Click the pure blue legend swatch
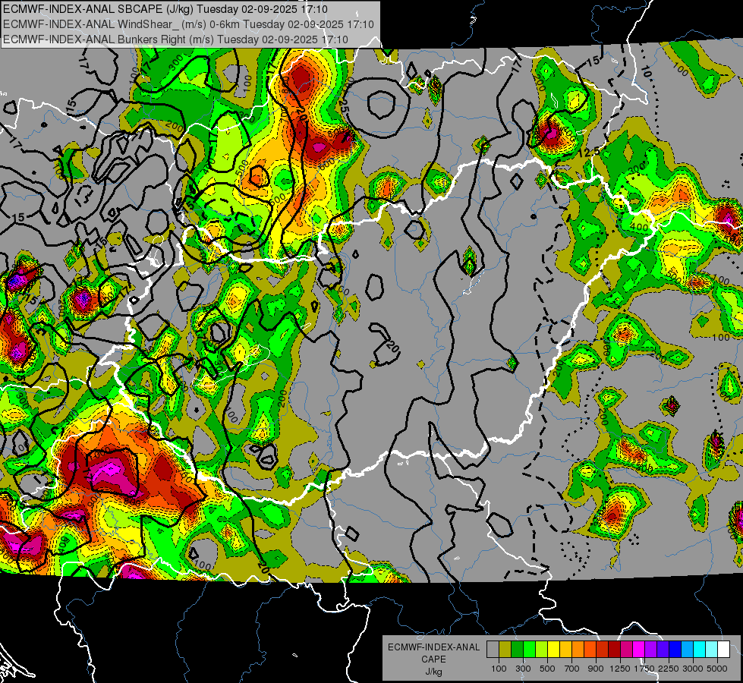 675,650
